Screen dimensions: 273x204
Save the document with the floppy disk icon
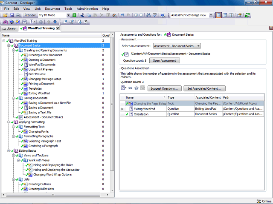click(12, 15)
